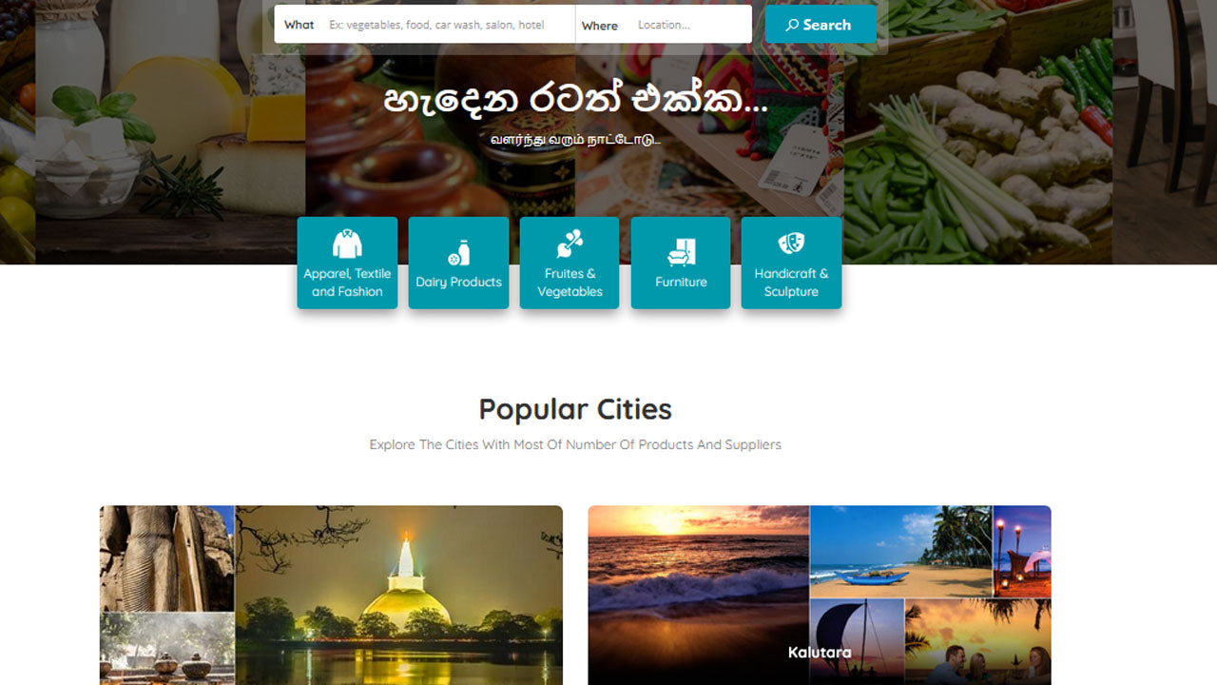Image resolution: width=1217 pixels, height=685 pixels.
Task: Open the Kalutara city card
Action: (x=820, y=595)
